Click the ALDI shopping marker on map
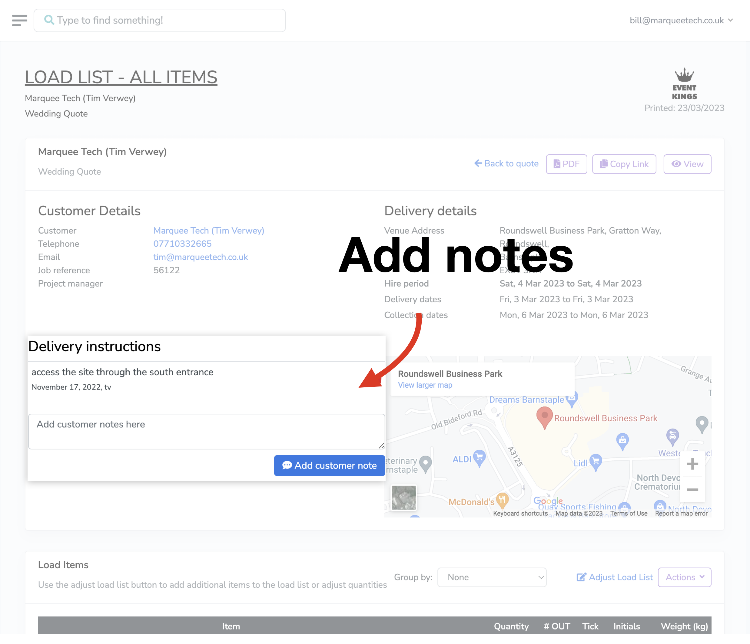The width and height of the screenshot is (750, 644). [479, 458]
